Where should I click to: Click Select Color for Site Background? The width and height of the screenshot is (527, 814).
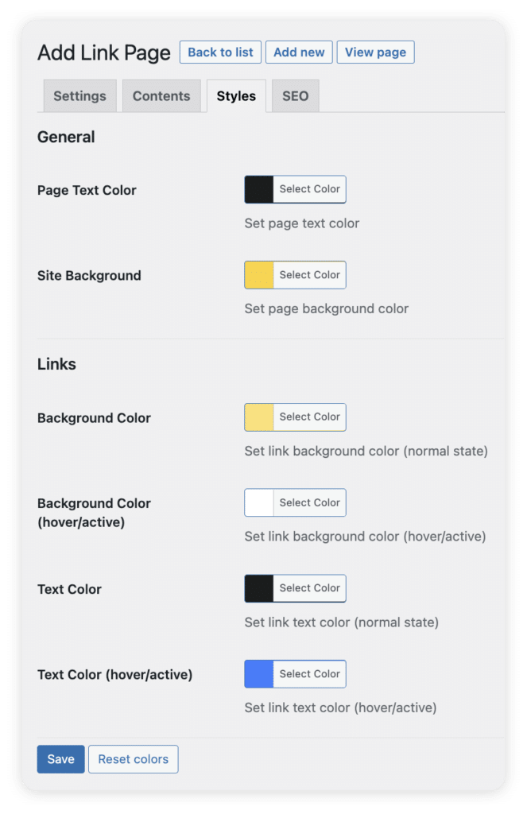[x=309, y=275]
